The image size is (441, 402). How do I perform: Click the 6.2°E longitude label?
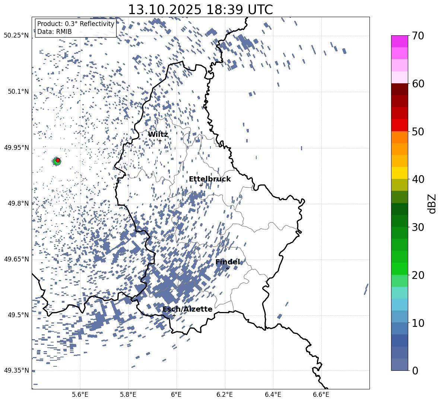pyautogui.click(x=225, y=395)
